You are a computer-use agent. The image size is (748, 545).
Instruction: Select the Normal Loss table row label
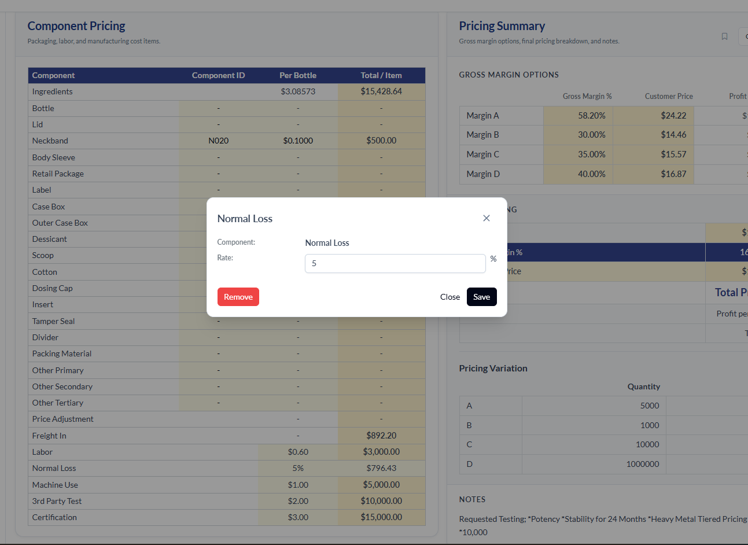(x=54, y=468)
